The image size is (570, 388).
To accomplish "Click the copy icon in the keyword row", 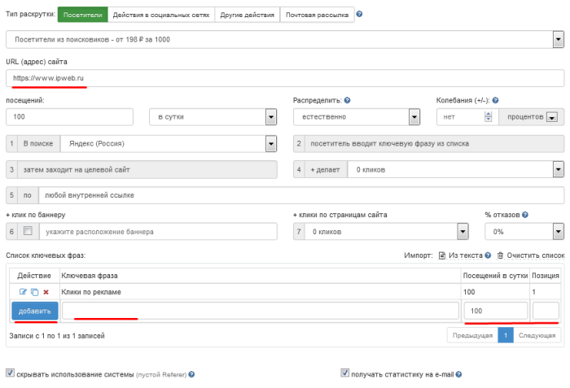I will pos(33,314).
